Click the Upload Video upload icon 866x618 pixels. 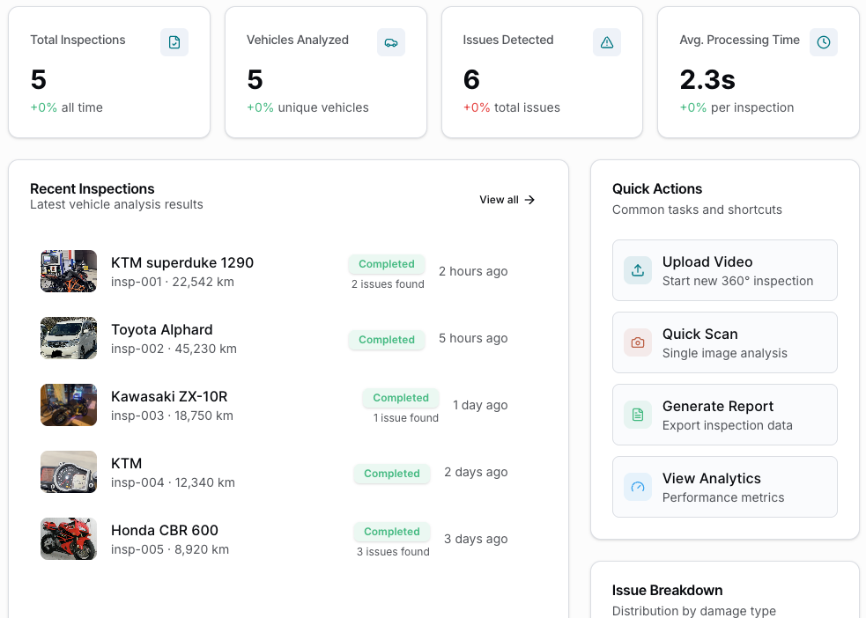point(638,271)
